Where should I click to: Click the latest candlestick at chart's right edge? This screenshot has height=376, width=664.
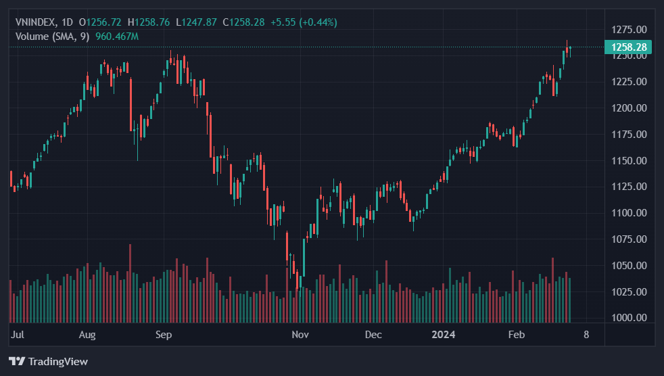pos(571,51)
